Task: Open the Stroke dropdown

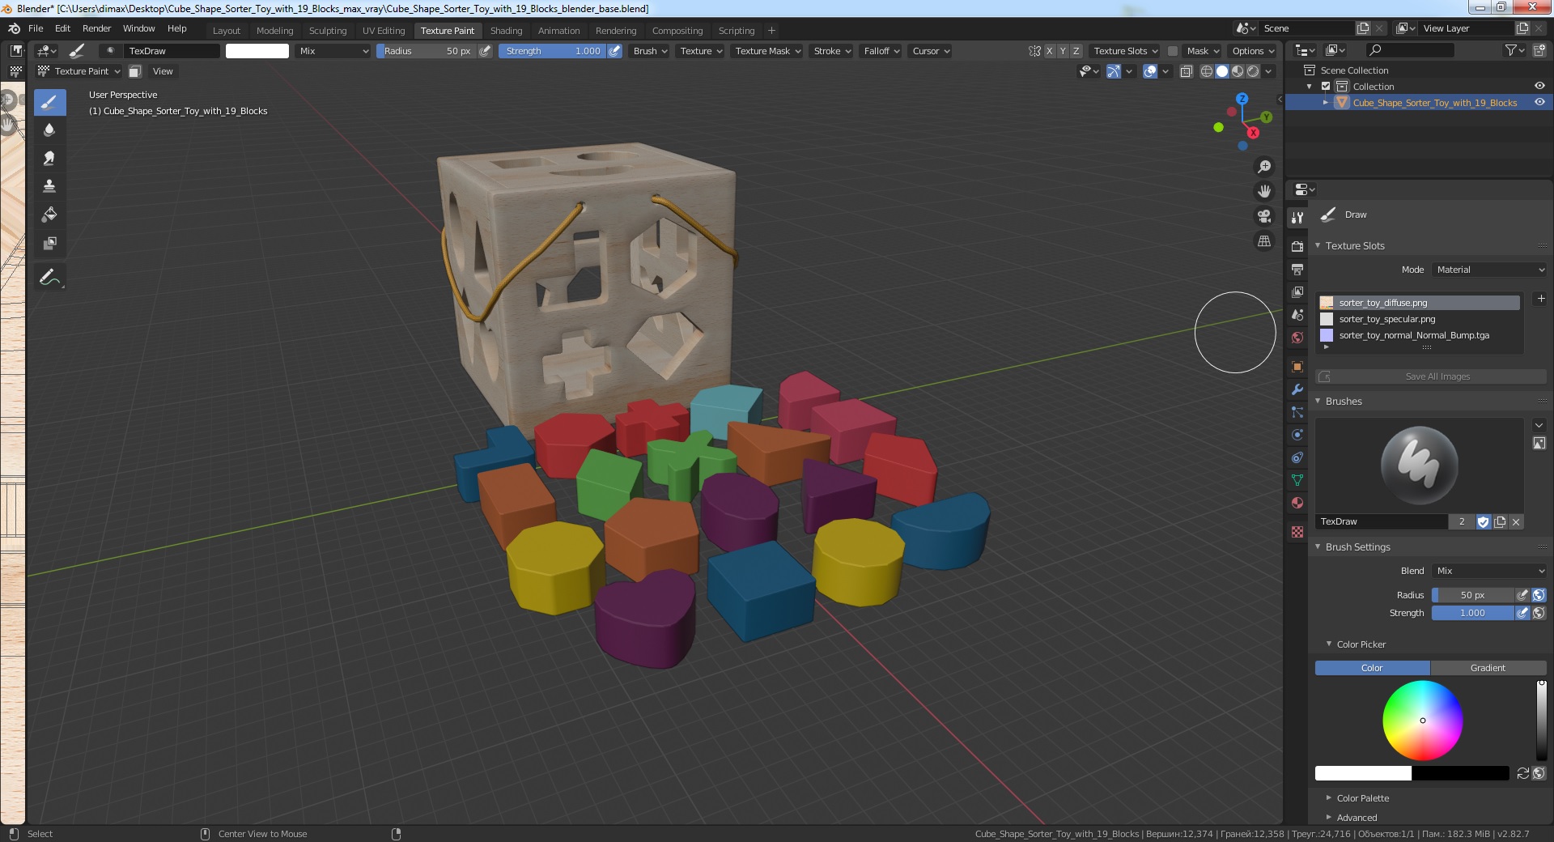Action: pos(832,51)
